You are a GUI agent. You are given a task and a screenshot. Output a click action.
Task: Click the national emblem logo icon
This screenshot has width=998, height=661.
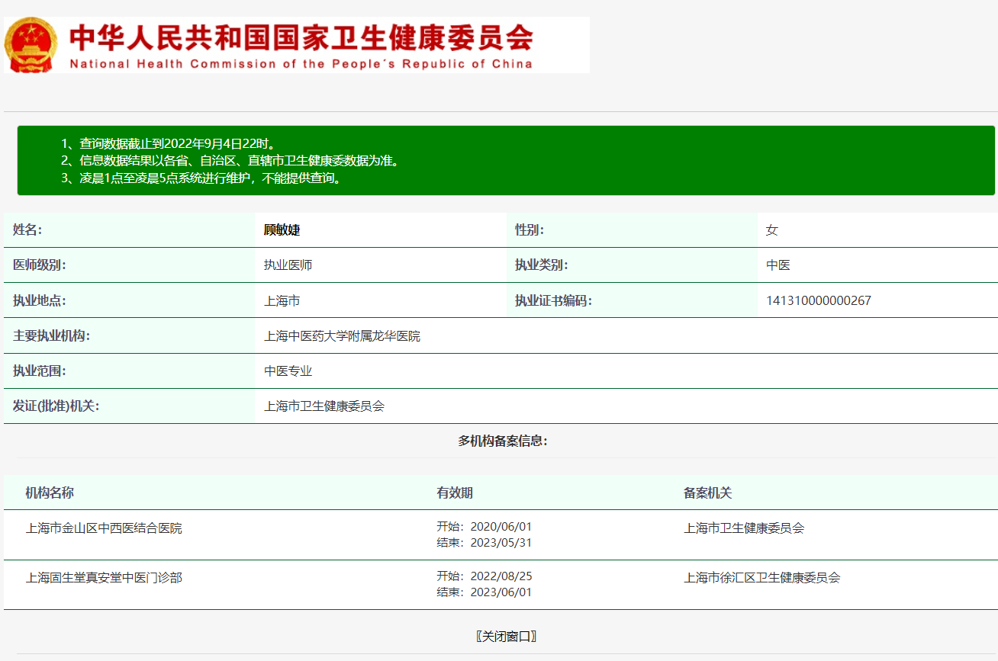coord(31,45)
